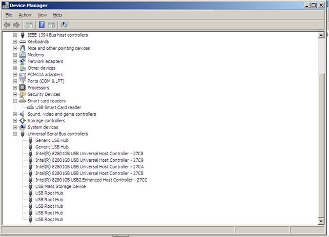Expand the Modems node
This screenshot has height=237, width=329.
15,55
